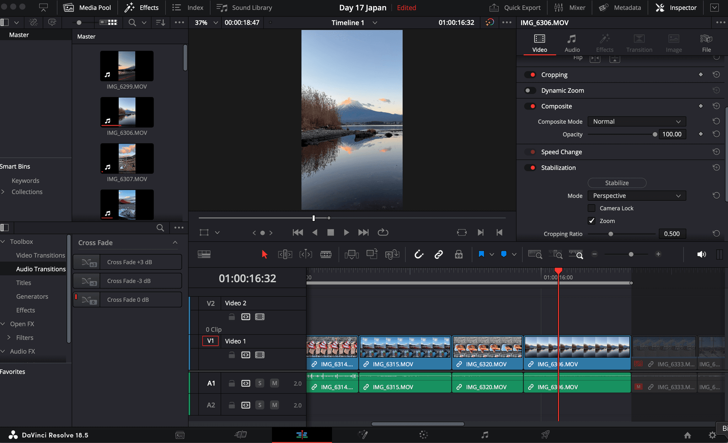The height and width of the screenshot is (443, 728).
Task: Play the timeline in reverse
Action: [315, 232]
